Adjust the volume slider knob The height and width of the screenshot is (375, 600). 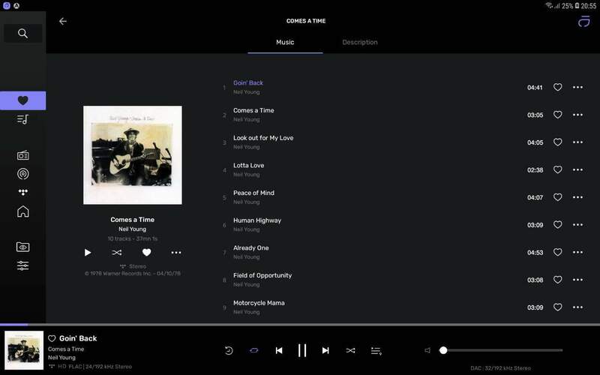pos(443,350)
